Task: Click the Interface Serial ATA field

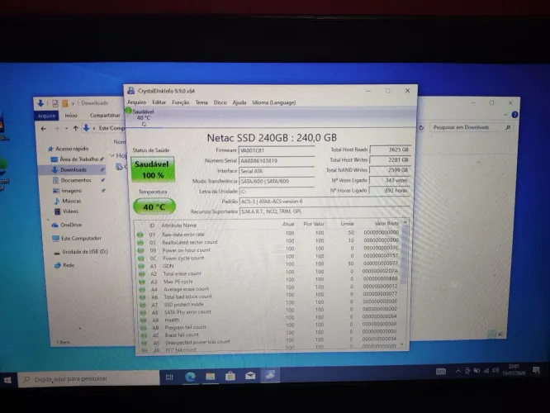Action: click(277, 171)
